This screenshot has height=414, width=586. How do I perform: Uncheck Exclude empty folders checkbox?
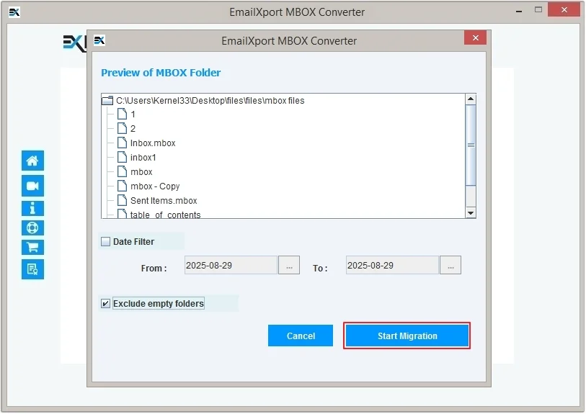[x=106, y=304]
